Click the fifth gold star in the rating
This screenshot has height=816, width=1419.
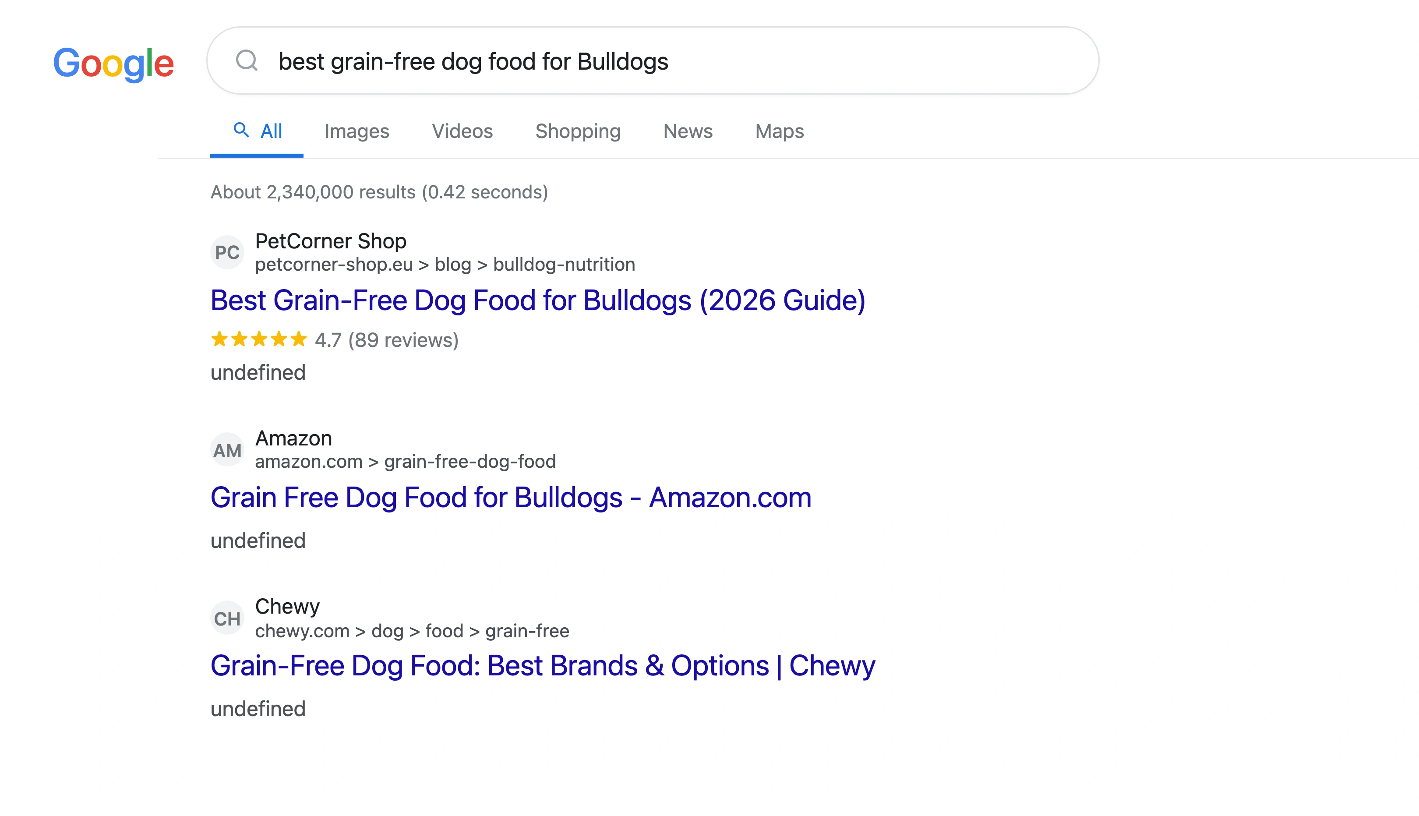tap(299, 339)
